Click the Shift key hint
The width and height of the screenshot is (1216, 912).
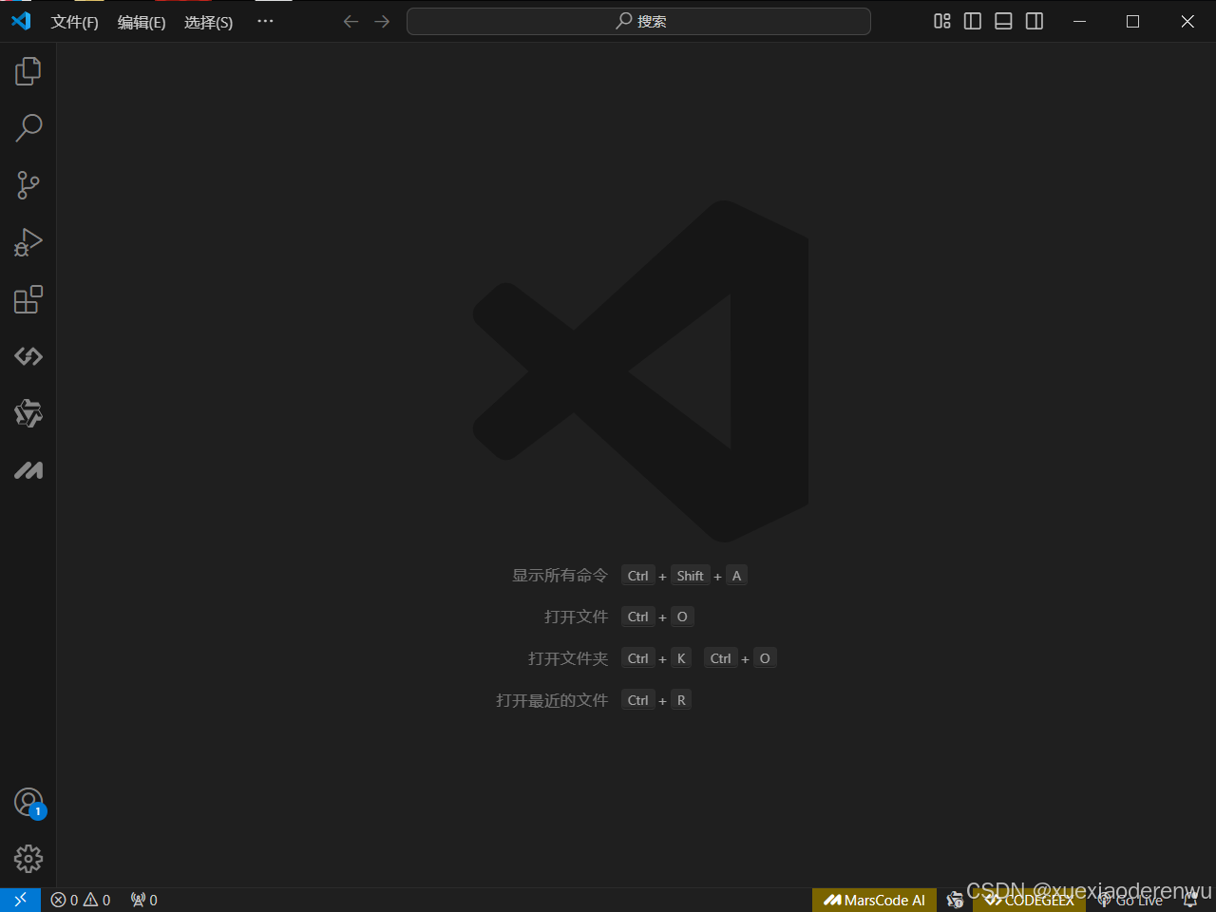click(691, 576)
